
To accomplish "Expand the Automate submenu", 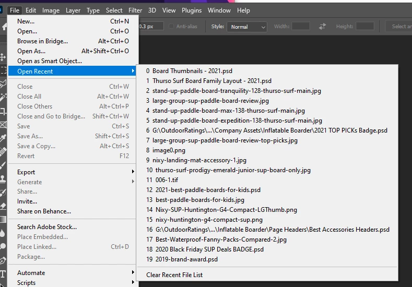I will click(72, 273).
